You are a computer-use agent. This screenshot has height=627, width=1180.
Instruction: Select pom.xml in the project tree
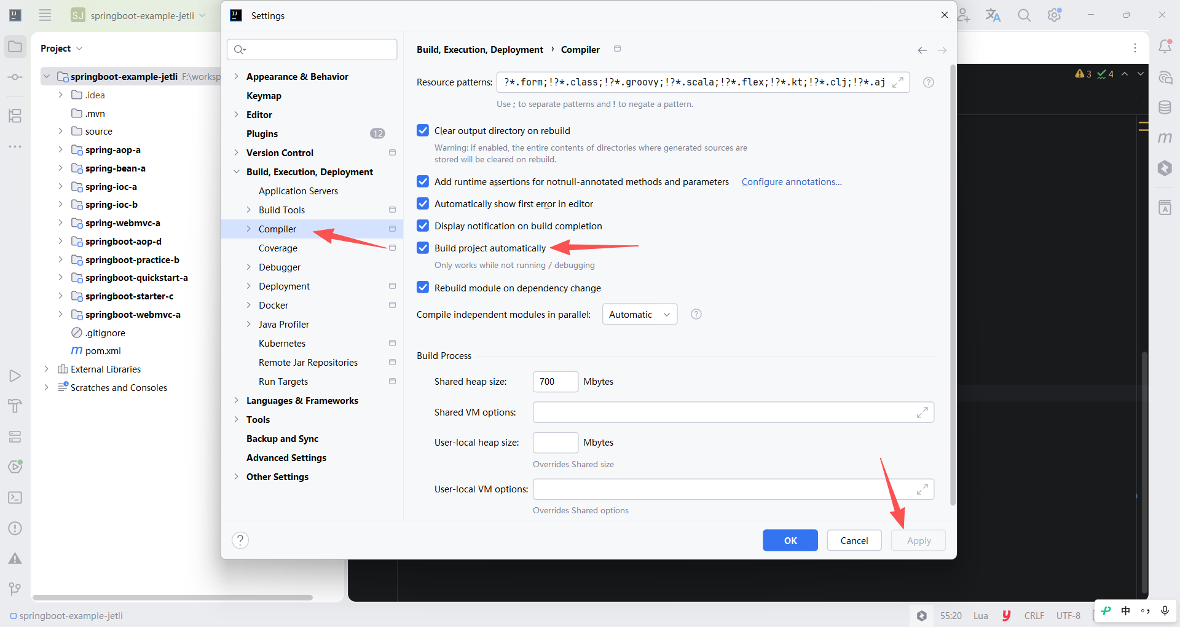[x=103, y=351]
